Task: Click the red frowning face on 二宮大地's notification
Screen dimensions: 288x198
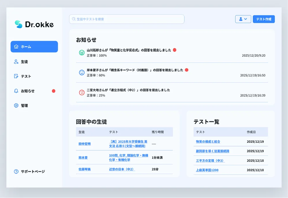Action: pos(82,92)
